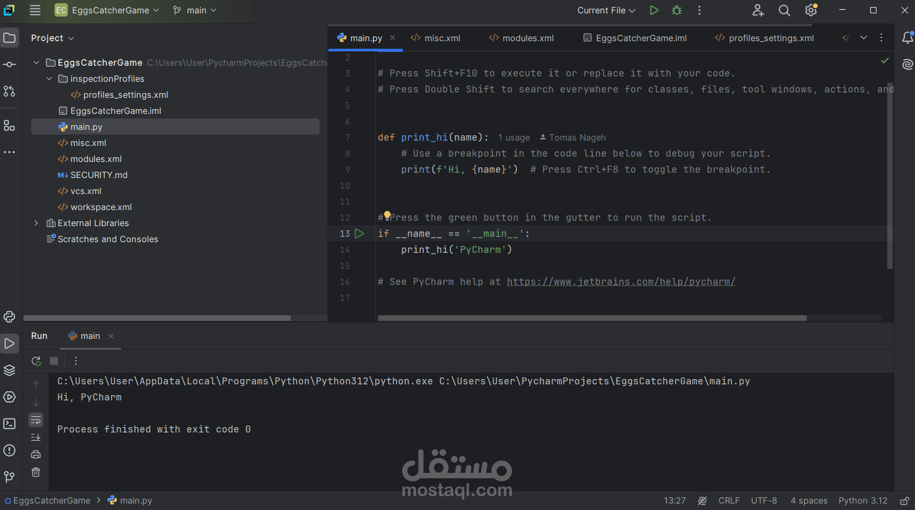Open the Problems tool window icon

[10, 450]
